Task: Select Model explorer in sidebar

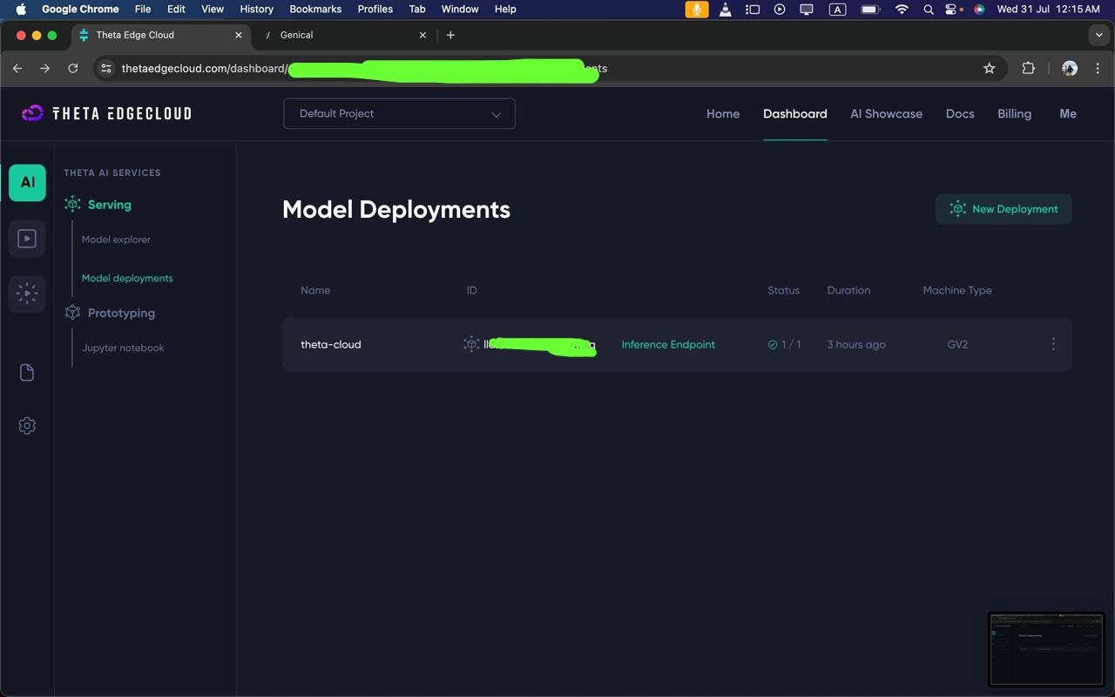Action: click(x=116, y=240)
